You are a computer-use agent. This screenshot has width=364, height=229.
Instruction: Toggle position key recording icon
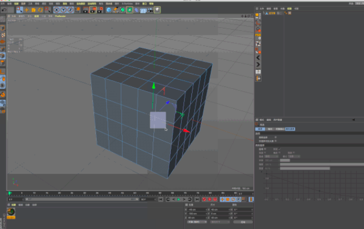[x=222, y=199]
